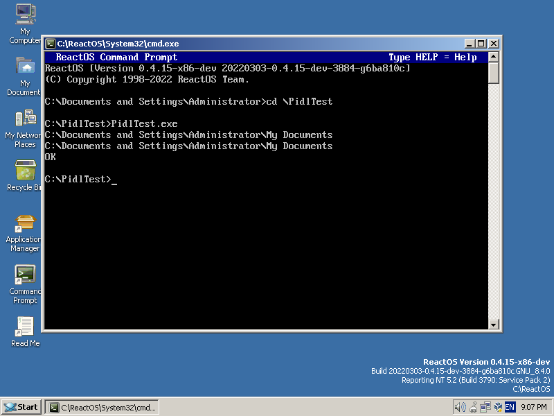Screen dimensions: 554x416
Task: Click the 9:07 PM system clock
Action: [533, 407]
